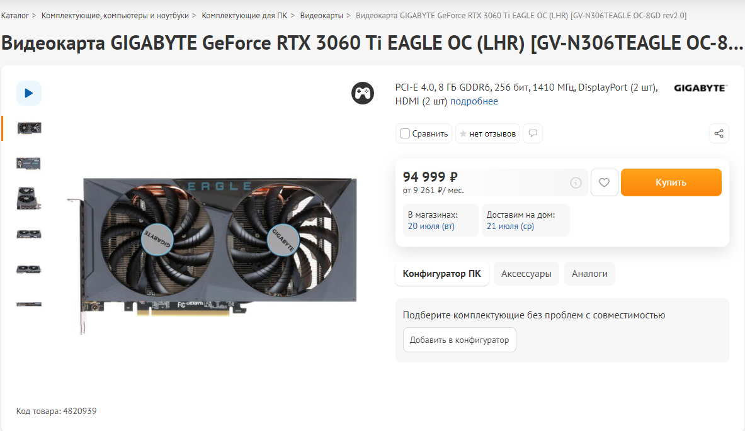
Task: Click the GIGABYTE brand logo
Action: tap(700, 88)
